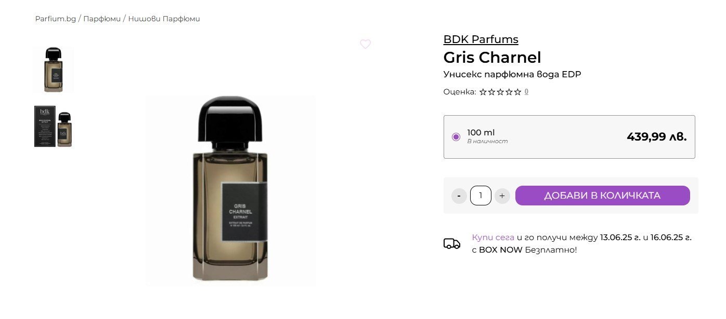Decrease quantity with the minus button
The image size is (726, 319).
point(459,196)
